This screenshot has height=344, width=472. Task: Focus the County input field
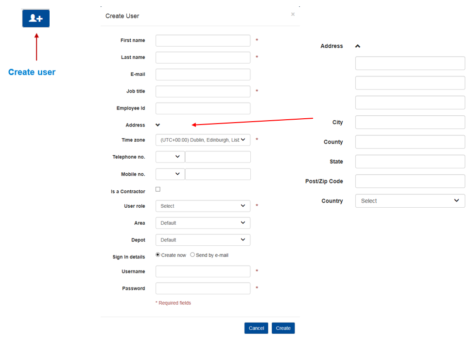410,142
